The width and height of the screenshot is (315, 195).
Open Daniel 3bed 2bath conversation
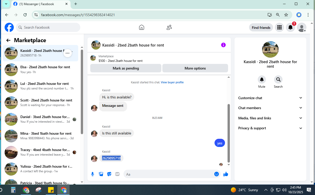click(41, 120)
